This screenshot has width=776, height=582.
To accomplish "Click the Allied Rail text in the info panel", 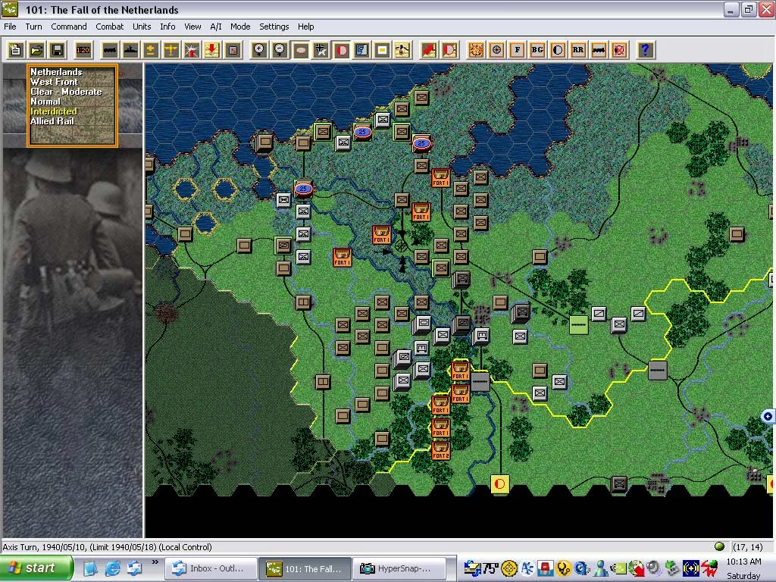I will point(52,121).
